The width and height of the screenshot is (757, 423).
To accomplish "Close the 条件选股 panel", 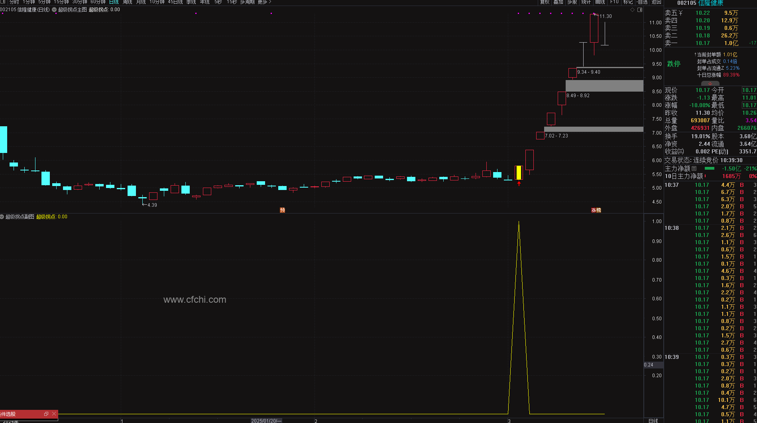I will pyautogui.click(x=54, y=414).
